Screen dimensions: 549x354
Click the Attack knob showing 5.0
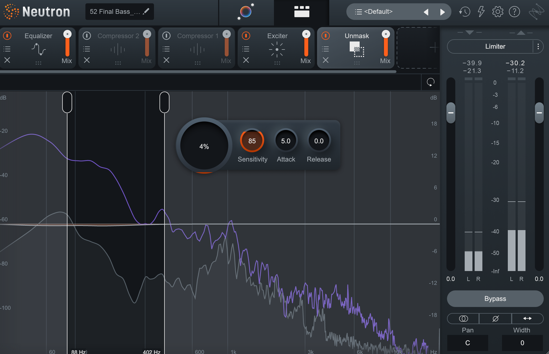click(x=286, y=141)
